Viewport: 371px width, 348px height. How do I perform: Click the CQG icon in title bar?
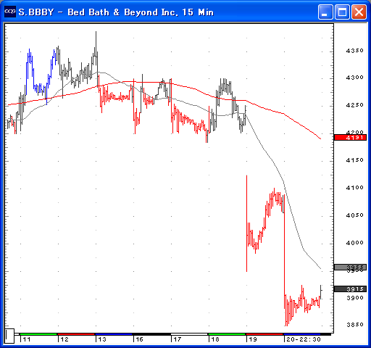[10, 12]
